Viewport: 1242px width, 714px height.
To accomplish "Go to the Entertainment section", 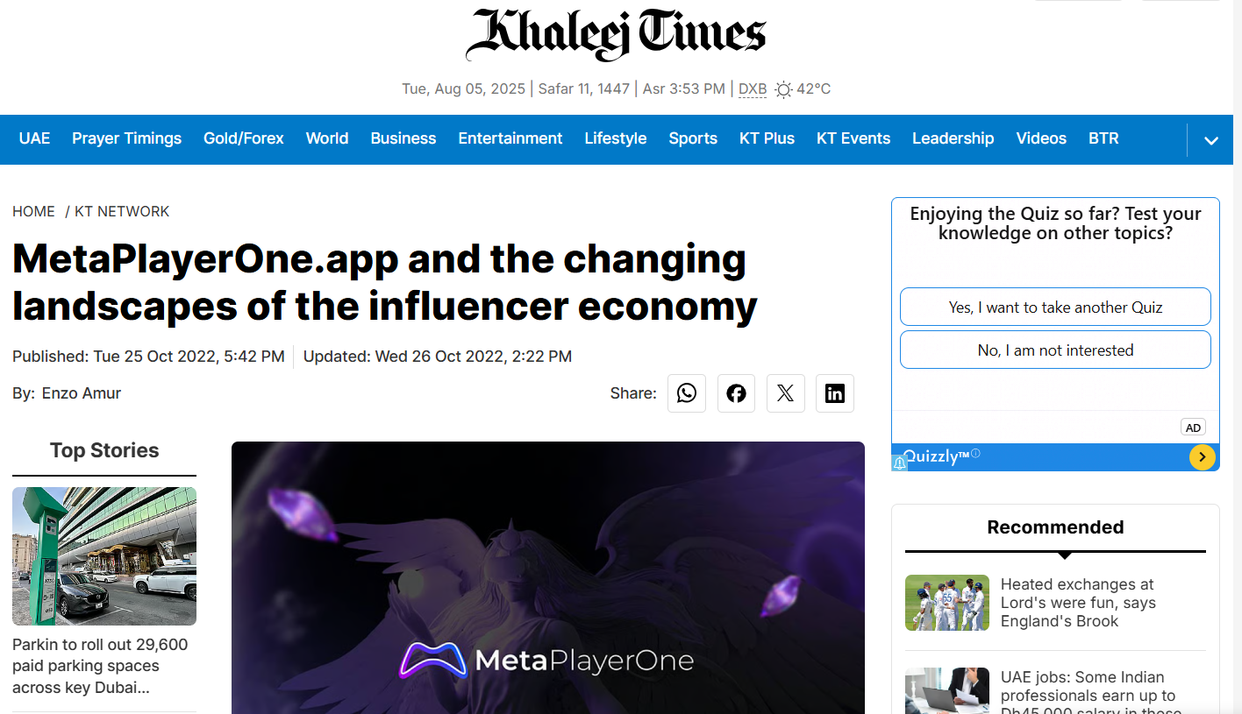I will [510, 138].
